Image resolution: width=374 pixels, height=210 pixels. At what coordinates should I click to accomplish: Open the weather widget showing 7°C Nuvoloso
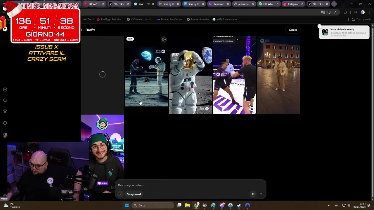tap(12, 205)
